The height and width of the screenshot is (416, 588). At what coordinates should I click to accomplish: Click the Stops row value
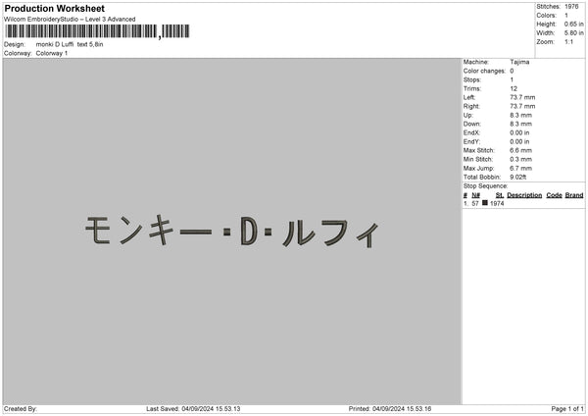[512, 80]
